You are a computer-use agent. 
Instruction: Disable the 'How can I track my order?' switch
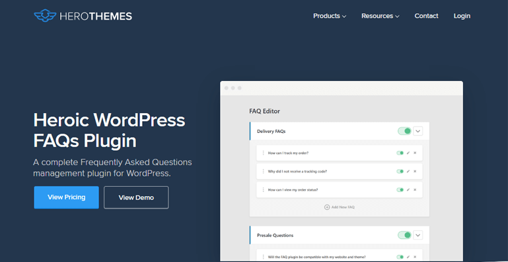tap(400, 153)
